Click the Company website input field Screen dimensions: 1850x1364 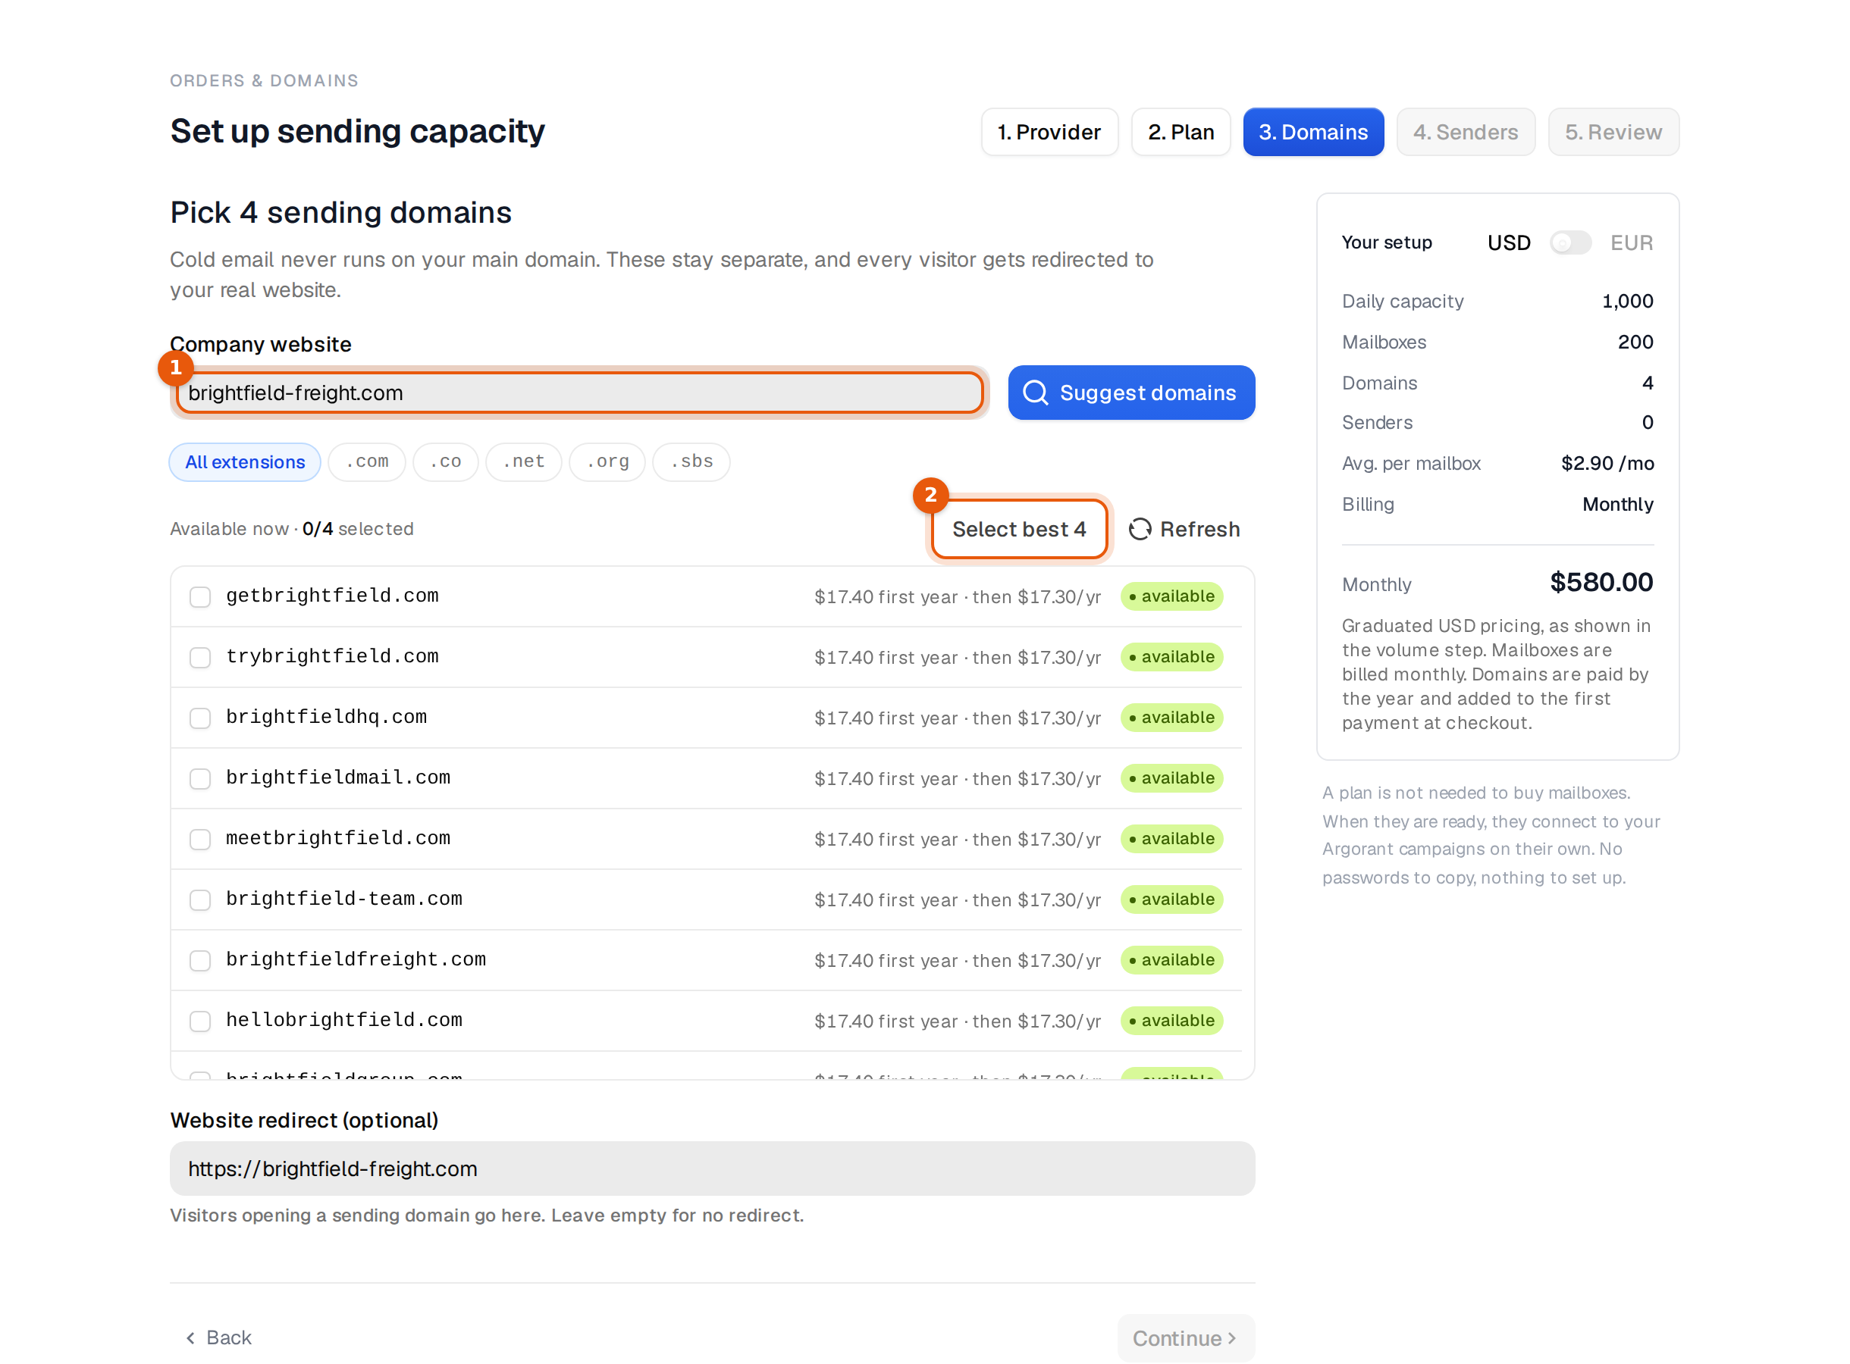(580, 393)
